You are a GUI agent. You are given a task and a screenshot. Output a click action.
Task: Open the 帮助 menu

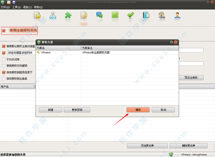point(38,7)
